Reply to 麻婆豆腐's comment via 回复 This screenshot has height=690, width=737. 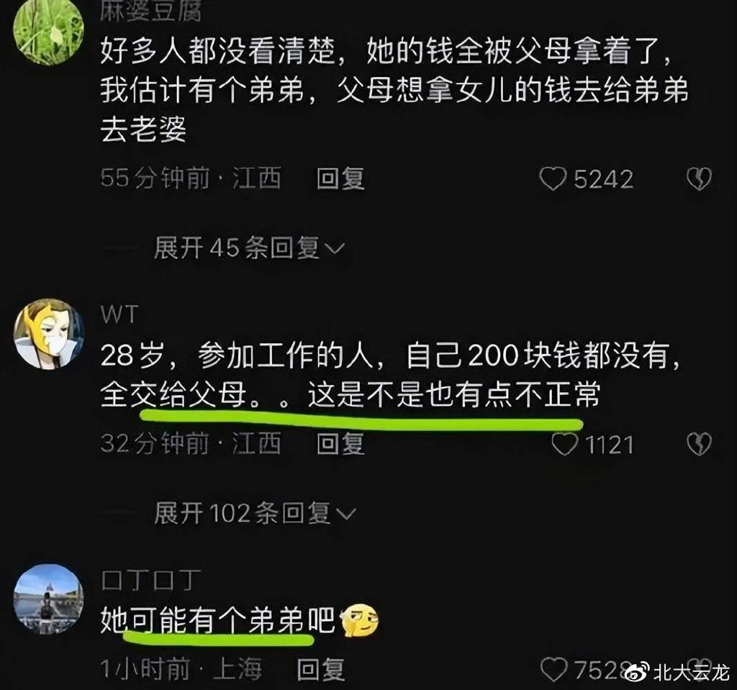click(x=340, y=179)
